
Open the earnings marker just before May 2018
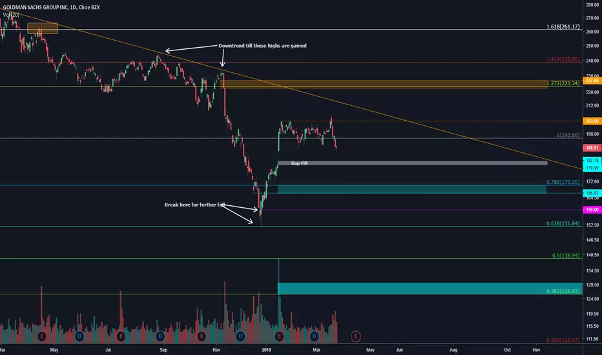pos(41,336)
